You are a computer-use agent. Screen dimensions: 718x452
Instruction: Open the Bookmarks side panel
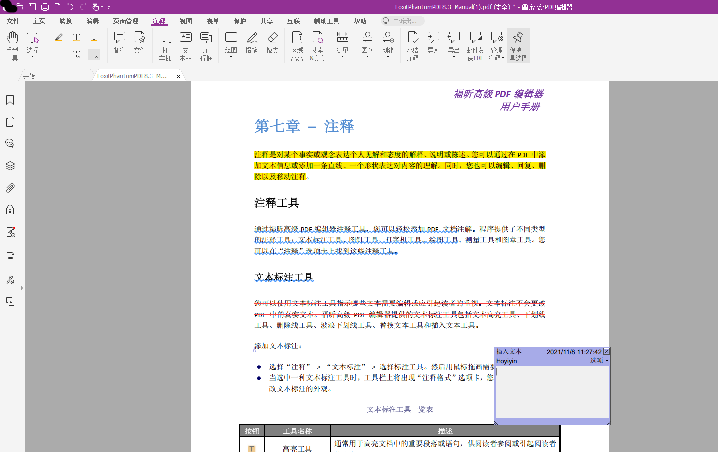(10, 100)
